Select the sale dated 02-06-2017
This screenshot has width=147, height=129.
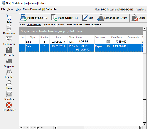pyautogui.click(x=58, y=42)
